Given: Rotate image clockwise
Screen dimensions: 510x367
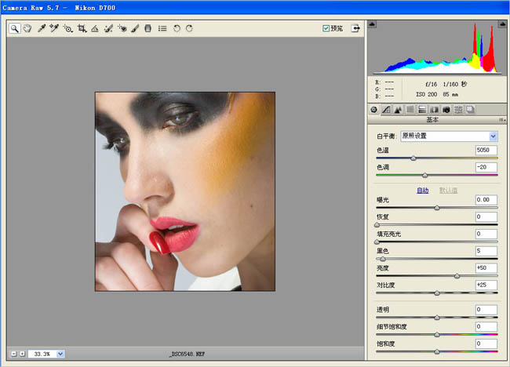Looking at the screenshot, I should point(189,28).
